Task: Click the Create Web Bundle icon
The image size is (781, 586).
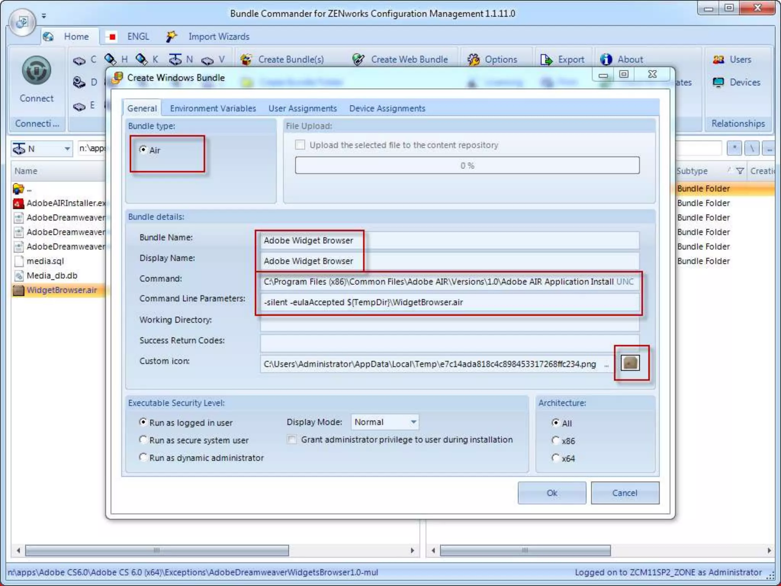Action: (358, 60)
